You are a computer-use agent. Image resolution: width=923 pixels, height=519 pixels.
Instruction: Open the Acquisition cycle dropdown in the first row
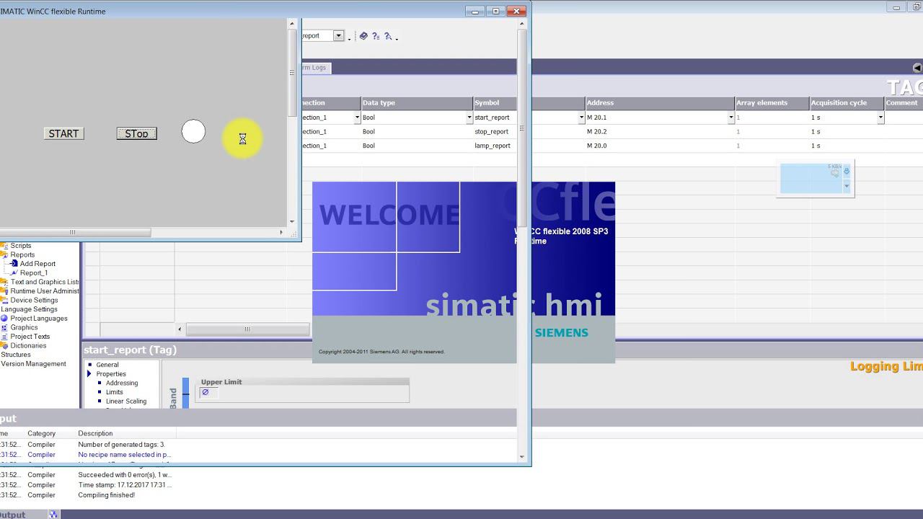pyautogui.click(x=880, y=117)
